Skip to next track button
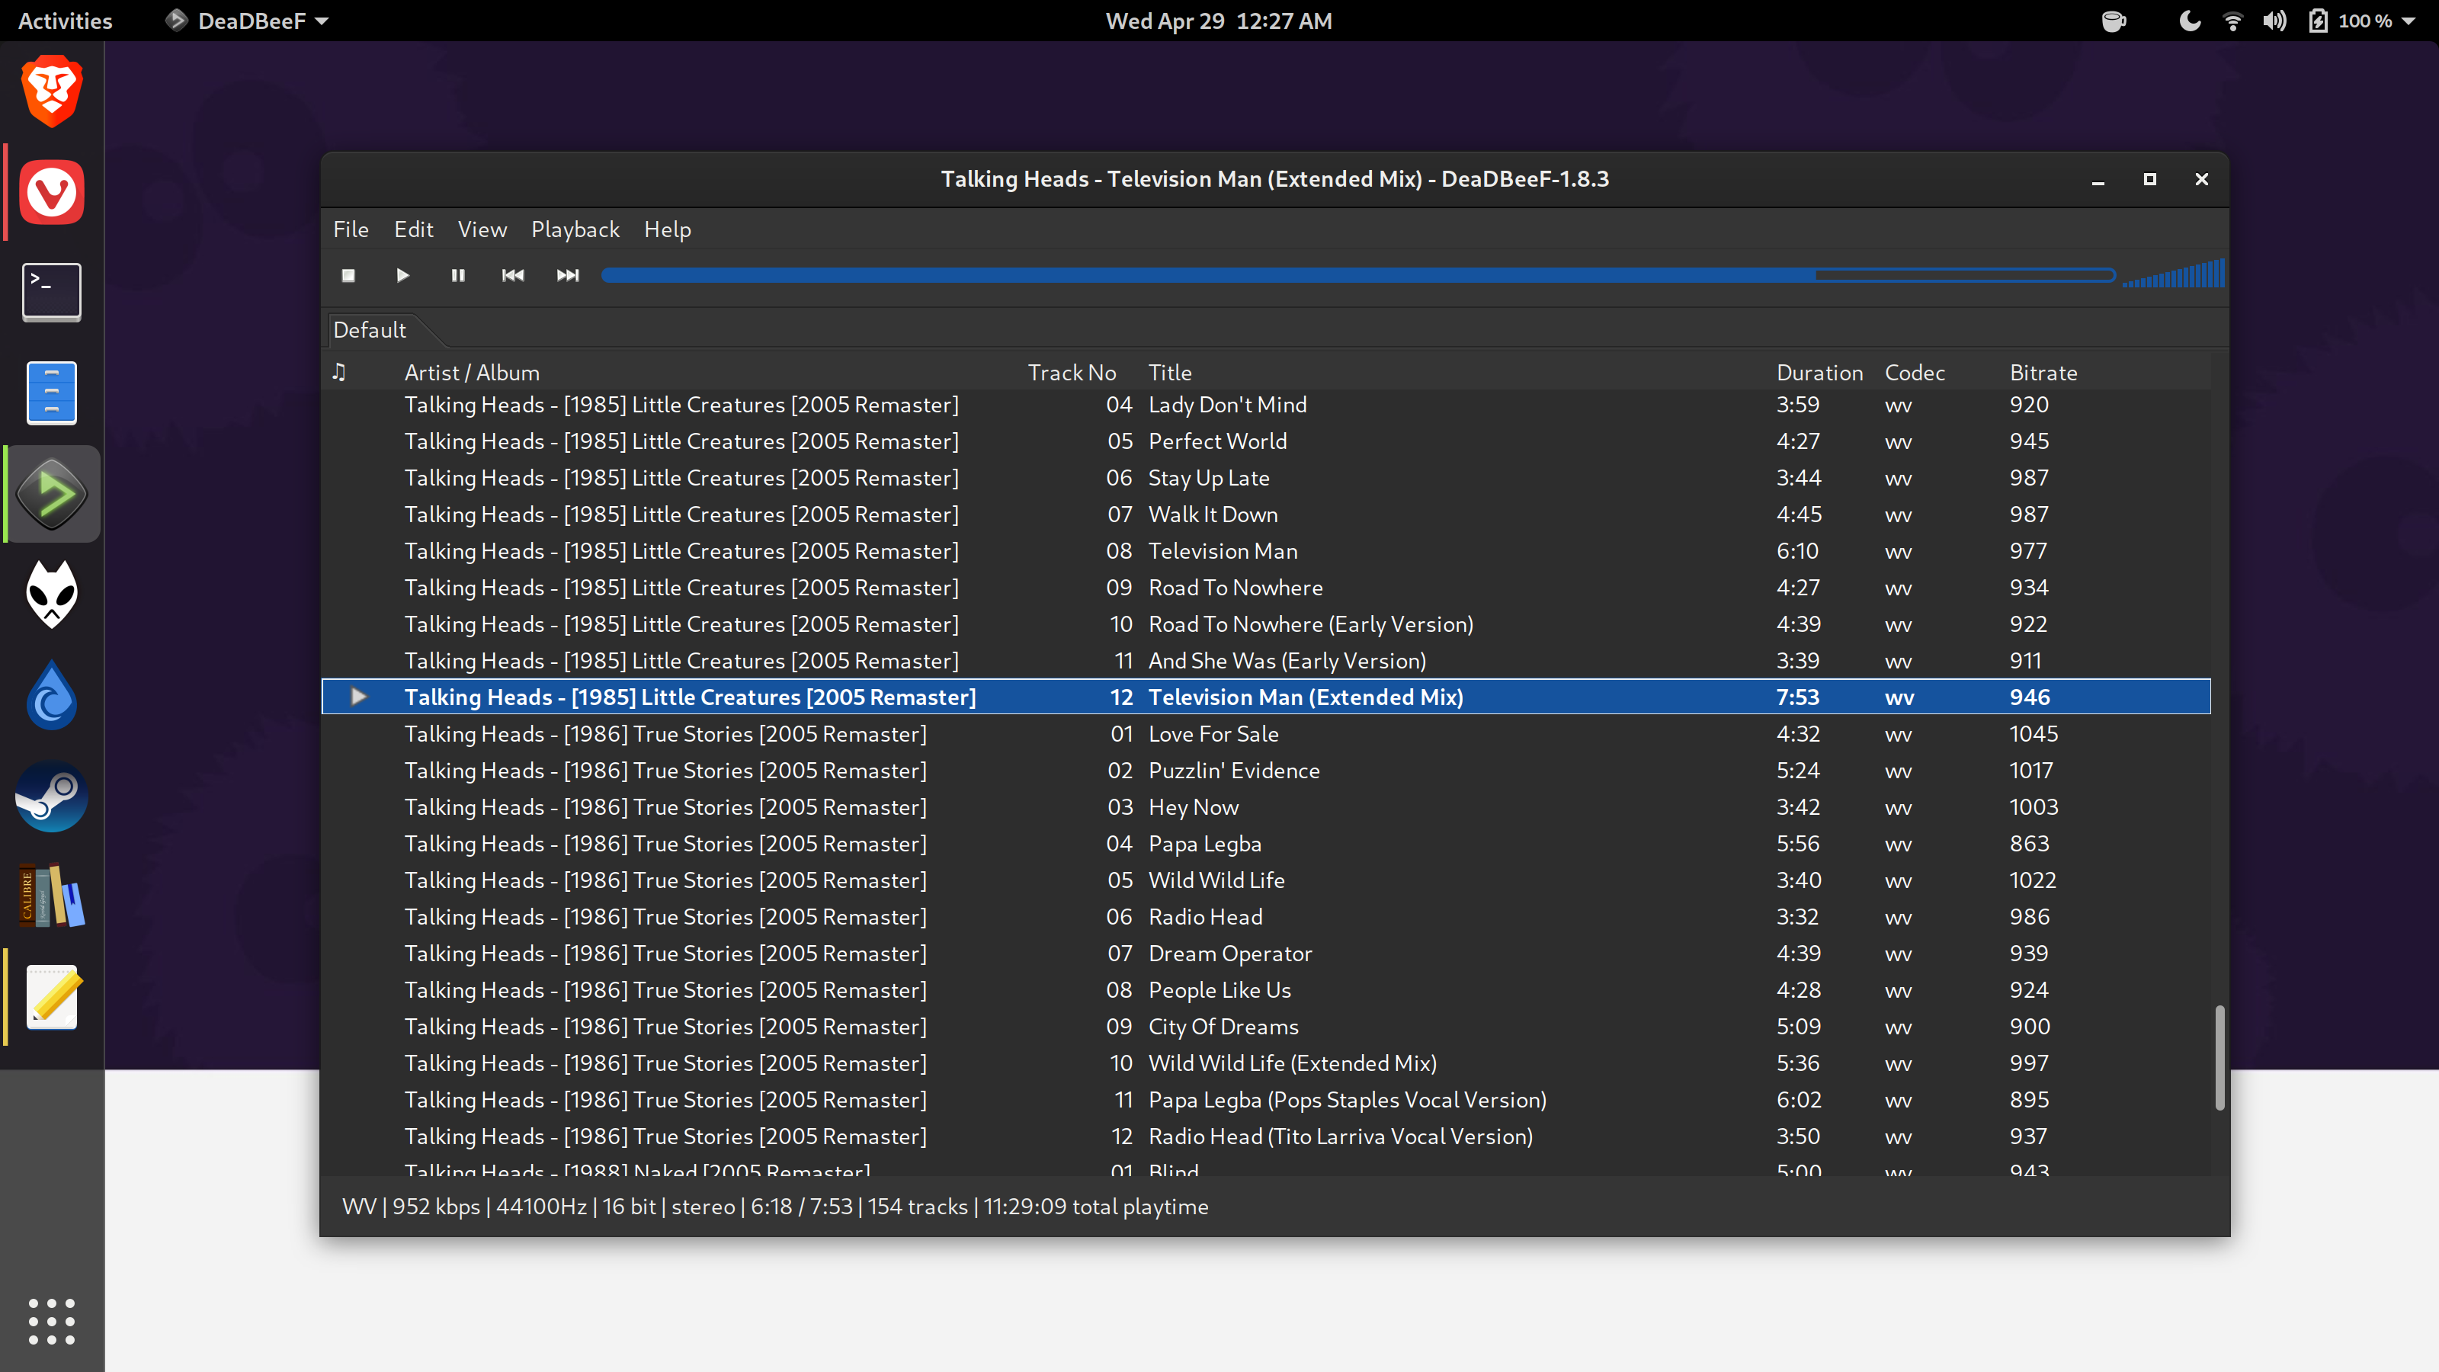Screen dimensions: 2439x1372 point(568,275)
